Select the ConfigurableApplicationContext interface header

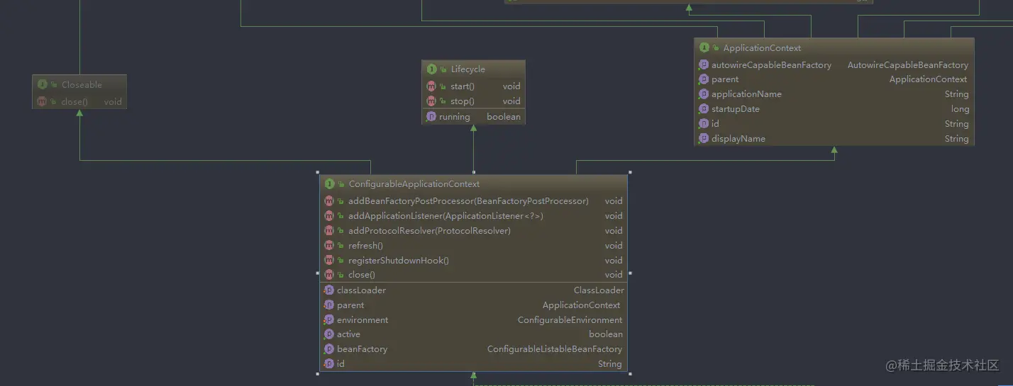point(473,184)
